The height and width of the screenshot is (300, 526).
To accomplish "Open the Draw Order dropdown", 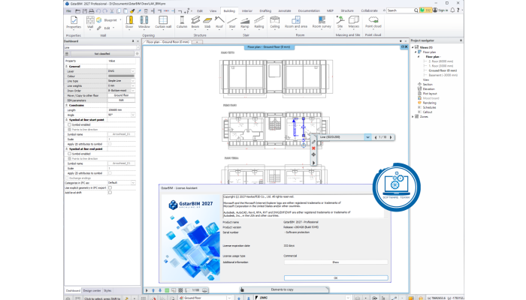I will 133,91.
